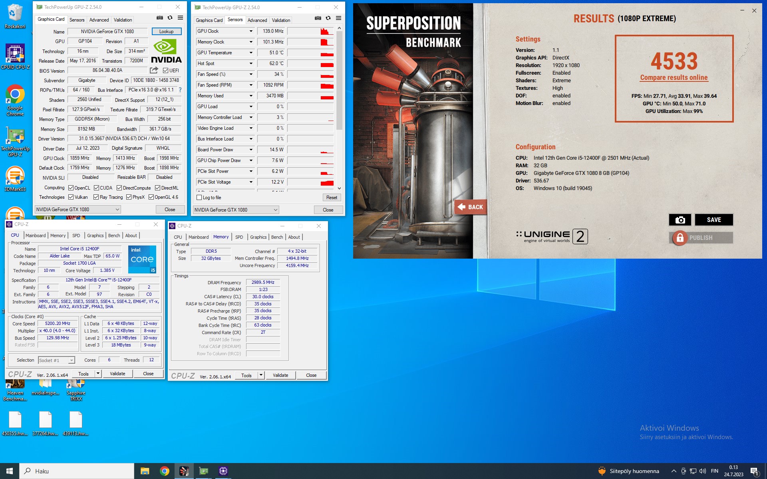
Task: Expand the GPU Clock sensor dropdown
Action: click(x=251, y=31)
